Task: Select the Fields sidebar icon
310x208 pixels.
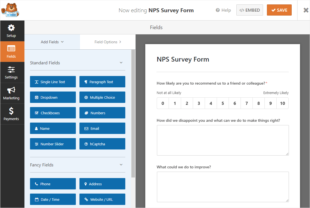Action: (11, 49)
